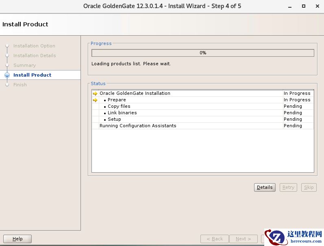
Task: Click the Pending status for Running Configuration Assistants
Action: pyautogui.click(x=293, y=126)
